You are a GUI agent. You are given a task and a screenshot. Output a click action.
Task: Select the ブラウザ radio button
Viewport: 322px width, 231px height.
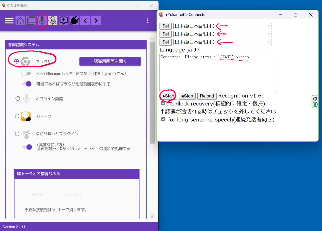point(17,61)
